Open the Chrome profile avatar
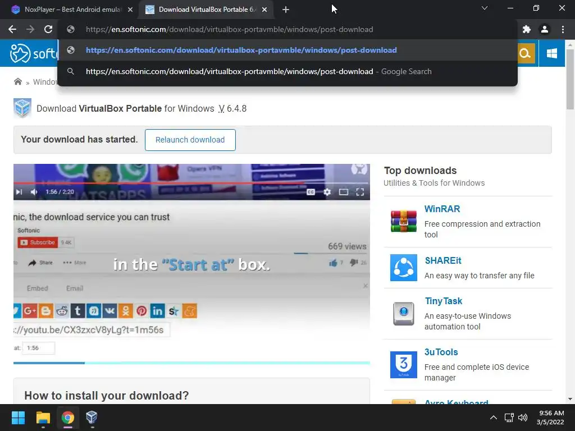This screenshot has height=431, width=575. pyautogui.click(x=545, y=29)
